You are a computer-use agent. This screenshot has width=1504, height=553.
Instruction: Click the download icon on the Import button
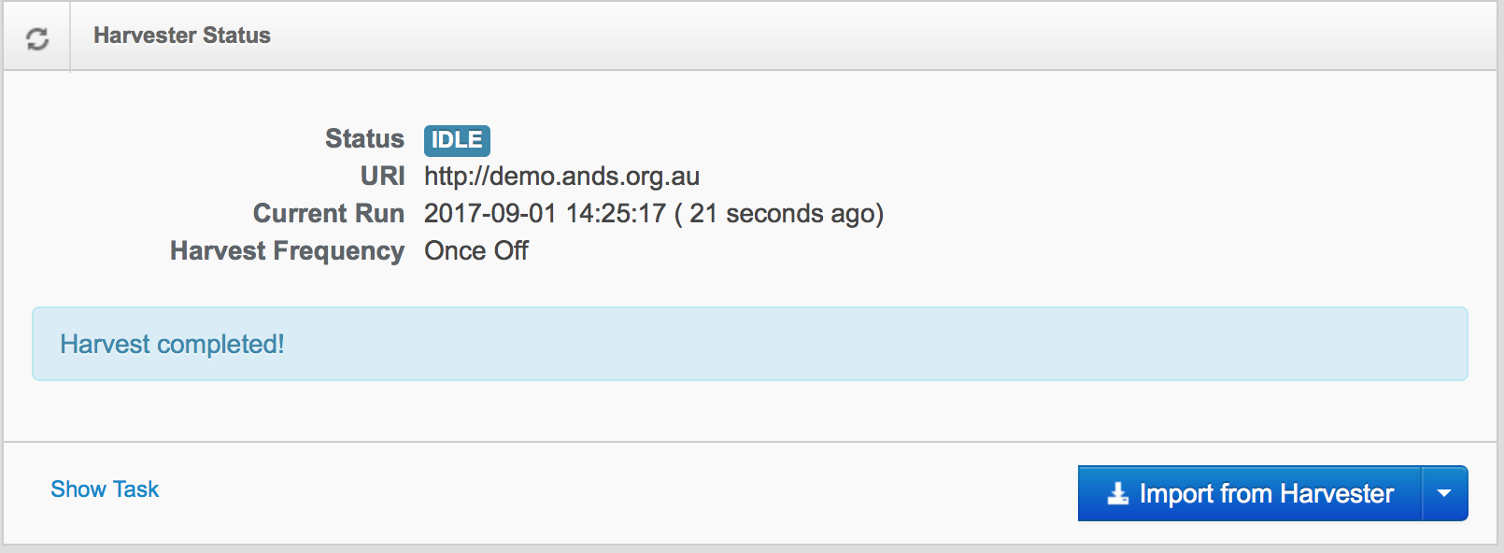point(1117,493)
